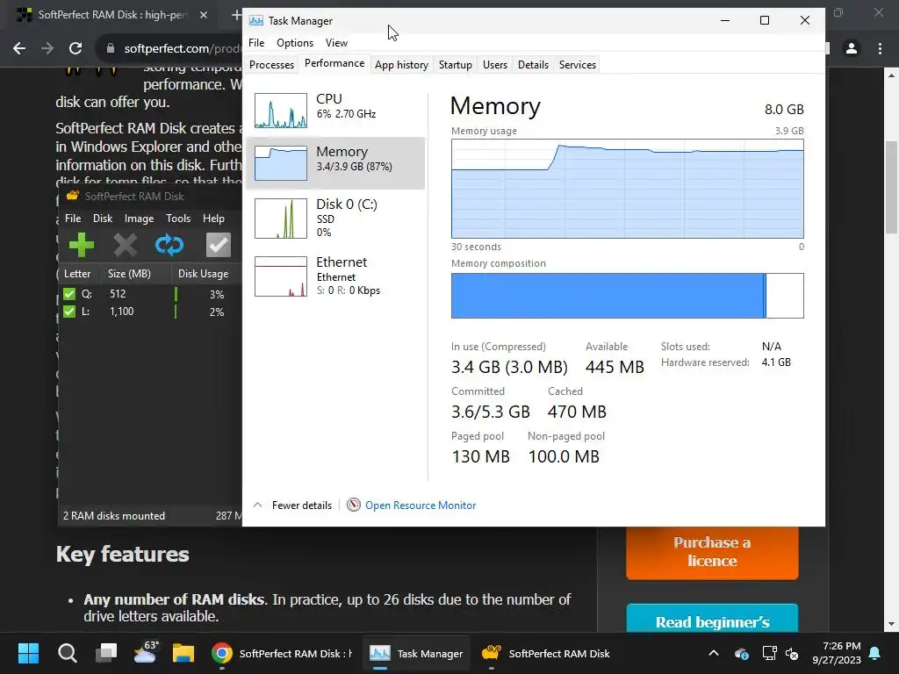This screenshot has width=899, height=674.
Task: Click the grey X remove disk icon
Action: click(x=125, y=246)
